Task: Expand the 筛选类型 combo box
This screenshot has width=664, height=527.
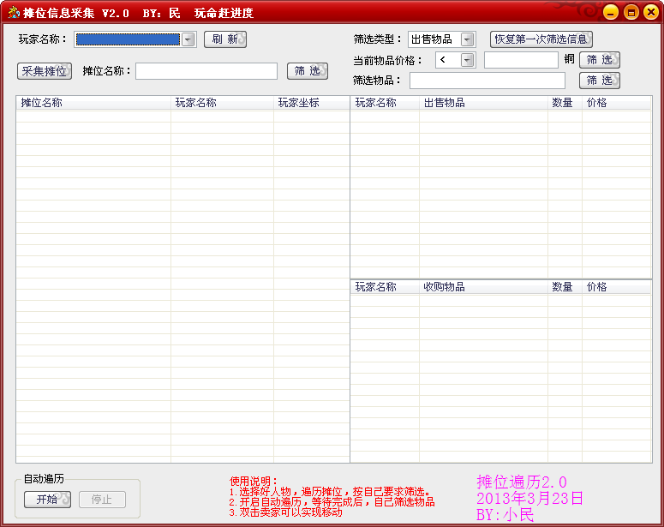Action: point(467,39)
